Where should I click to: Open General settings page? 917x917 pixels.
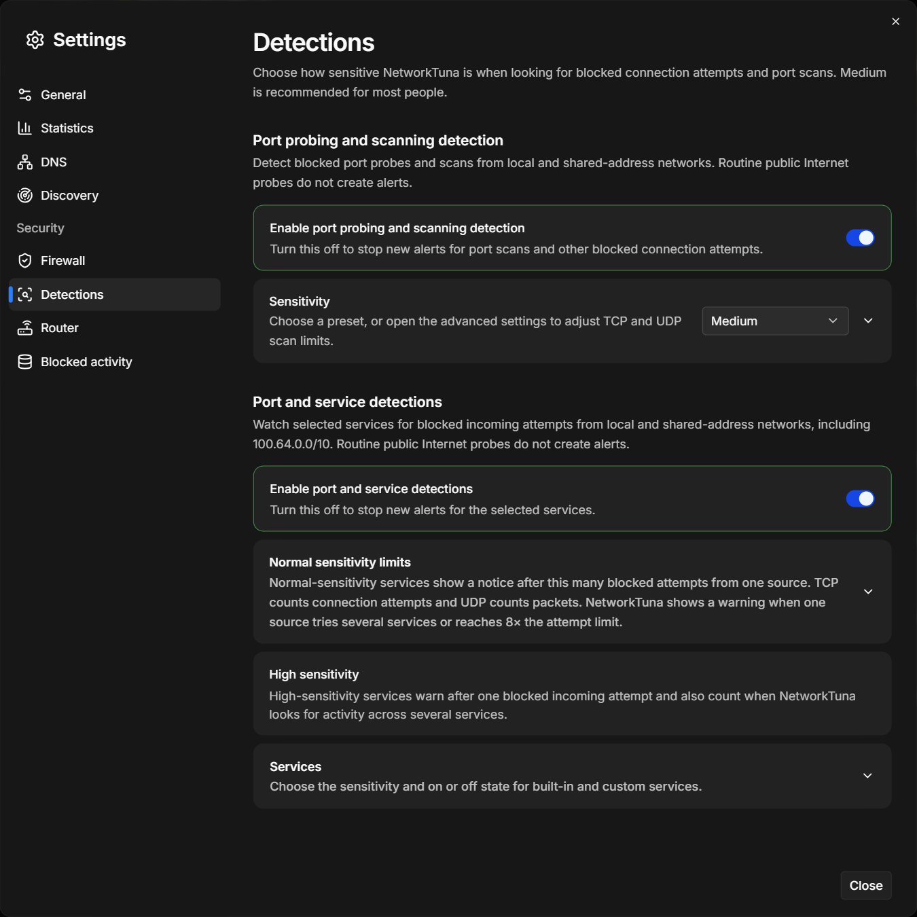(x=114, y=94)
